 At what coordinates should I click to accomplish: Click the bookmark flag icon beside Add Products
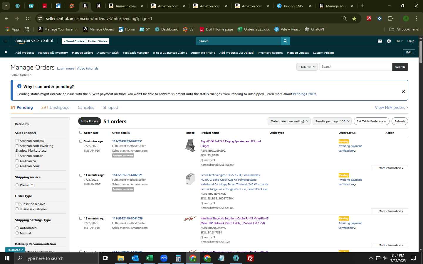click(6, 52)
